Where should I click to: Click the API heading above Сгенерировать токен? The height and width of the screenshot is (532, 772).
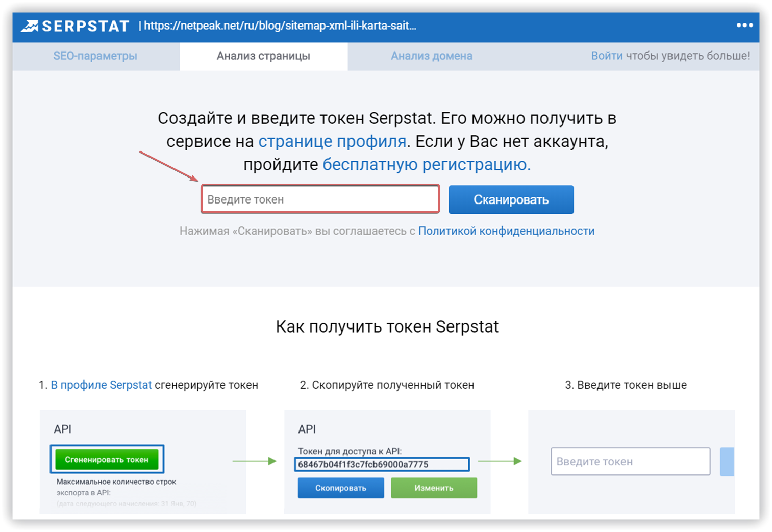pos(63,429)
